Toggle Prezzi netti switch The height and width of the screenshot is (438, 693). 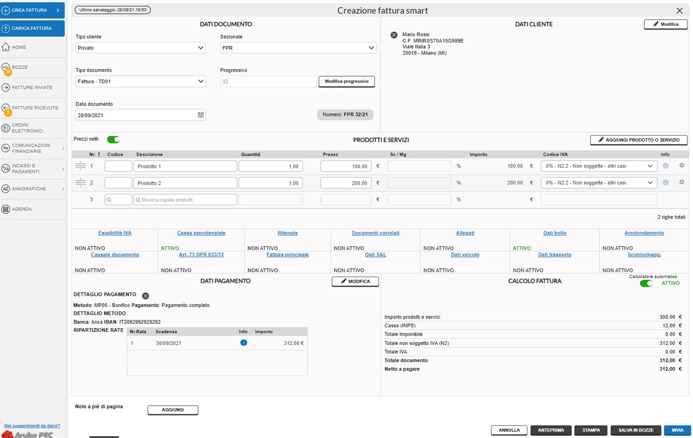tap(113, 139)
